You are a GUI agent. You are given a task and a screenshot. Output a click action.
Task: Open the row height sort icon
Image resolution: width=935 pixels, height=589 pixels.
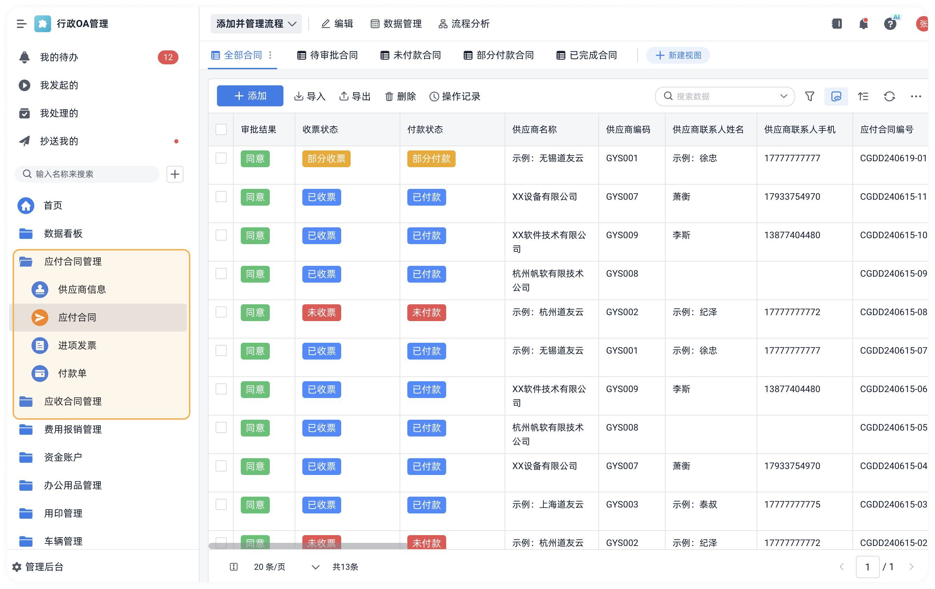click(x=863, y=96)
